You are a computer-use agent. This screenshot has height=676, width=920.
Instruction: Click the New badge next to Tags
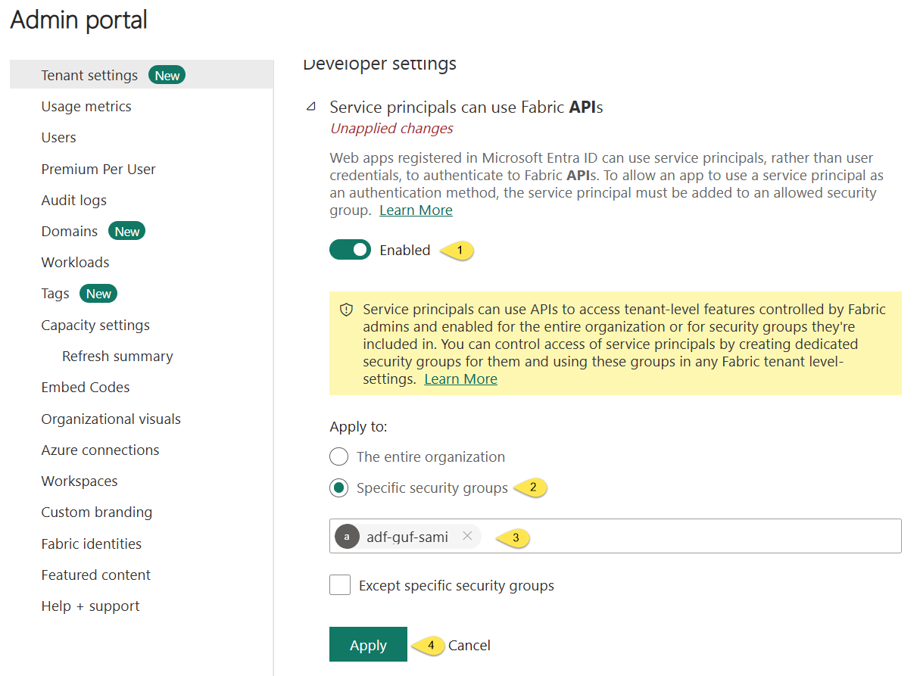[x=98, y=294]
